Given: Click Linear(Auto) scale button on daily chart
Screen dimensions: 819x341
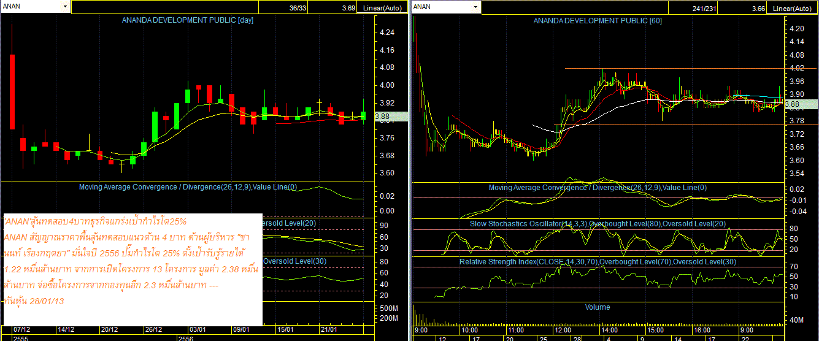Looking at the screenshot, I should tap(382, 8).
